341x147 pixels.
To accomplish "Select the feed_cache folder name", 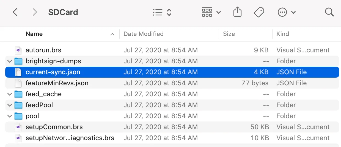I will click(x=43, y=94).
